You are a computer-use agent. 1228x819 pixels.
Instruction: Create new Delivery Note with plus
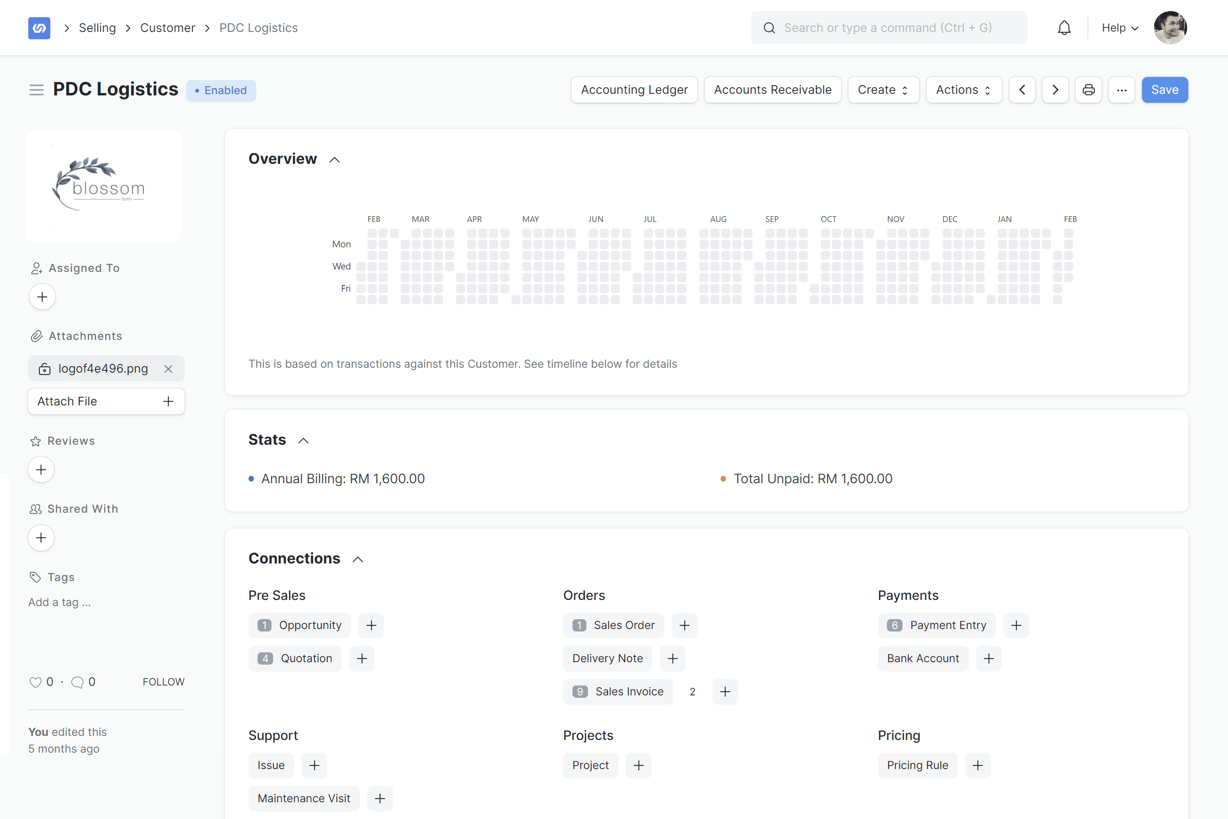coord(673,658)
